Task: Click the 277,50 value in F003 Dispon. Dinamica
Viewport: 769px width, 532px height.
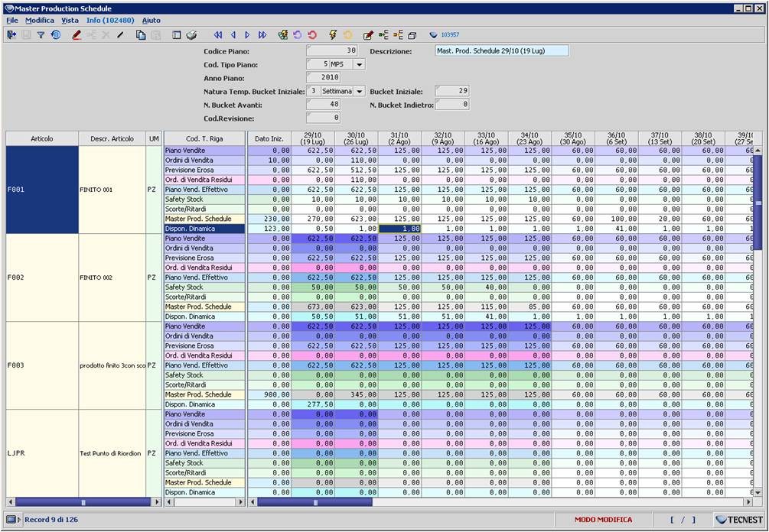Action: (x=313, y=404)
